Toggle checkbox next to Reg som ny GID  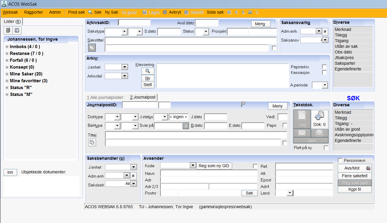[255, 166]
